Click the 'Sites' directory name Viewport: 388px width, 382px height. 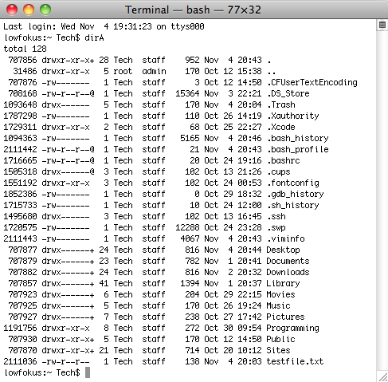coord(278,350)
